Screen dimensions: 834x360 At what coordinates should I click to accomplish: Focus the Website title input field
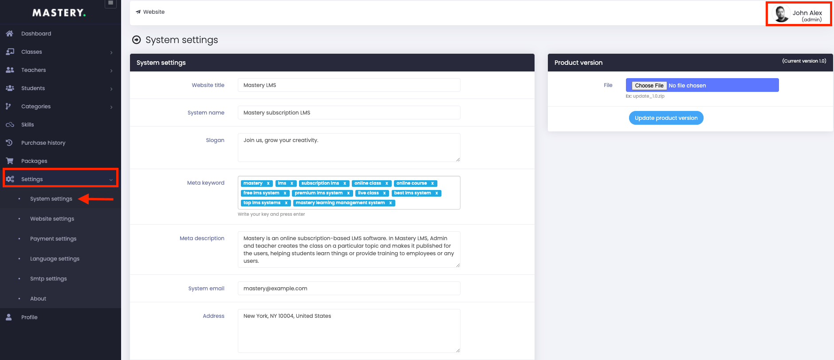coord(349,85)
